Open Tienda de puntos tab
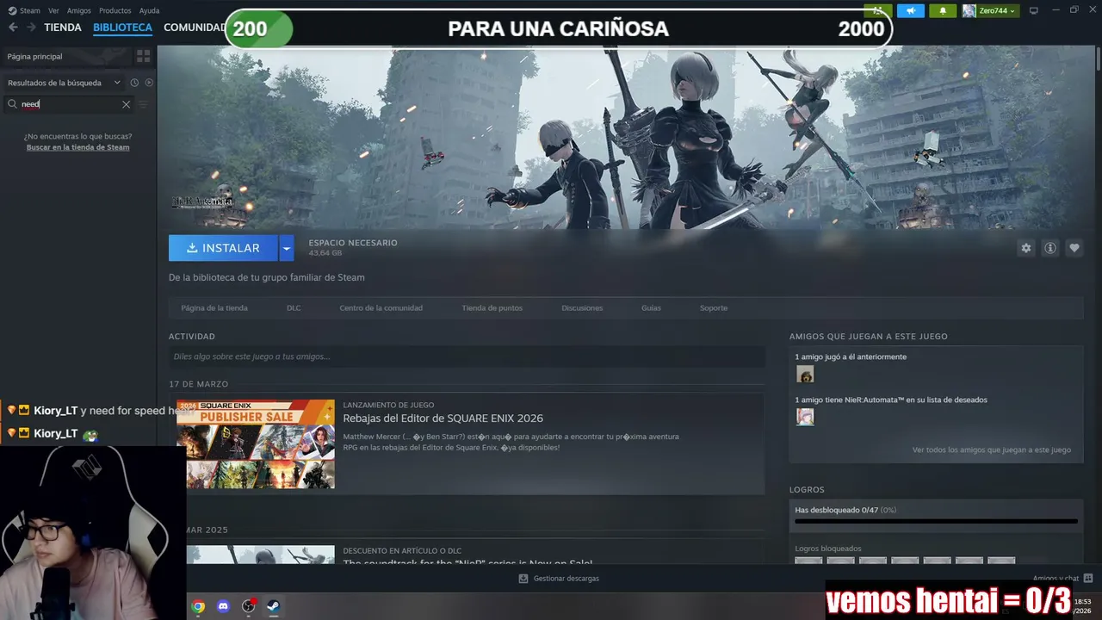The image size is (1102, 620). click(492, 307)
